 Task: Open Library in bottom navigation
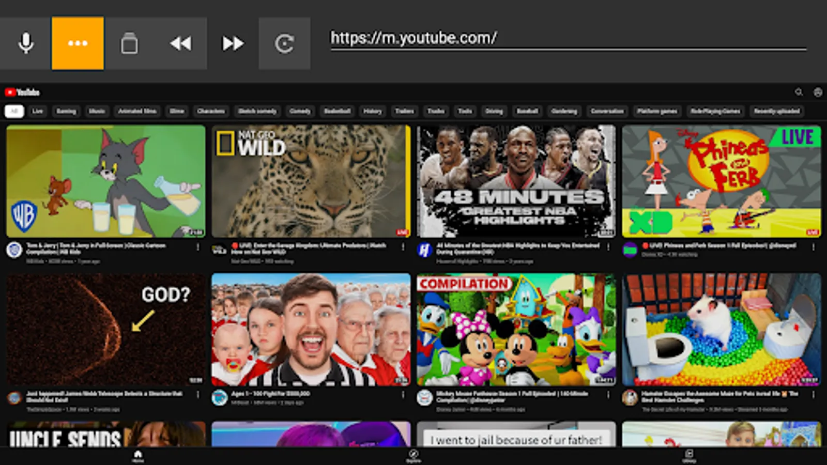[x=689, y=456]
